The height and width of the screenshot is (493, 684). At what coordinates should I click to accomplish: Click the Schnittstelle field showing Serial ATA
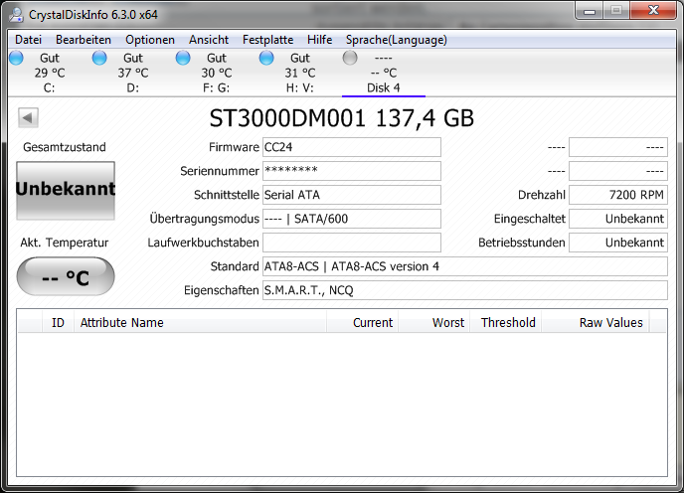(x=352, y=195)
